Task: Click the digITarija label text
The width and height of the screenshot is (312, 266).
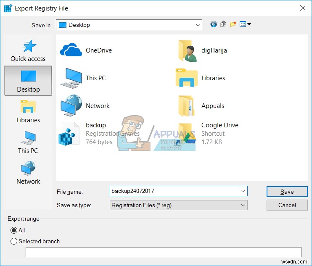Action: (x=214, y=50)
